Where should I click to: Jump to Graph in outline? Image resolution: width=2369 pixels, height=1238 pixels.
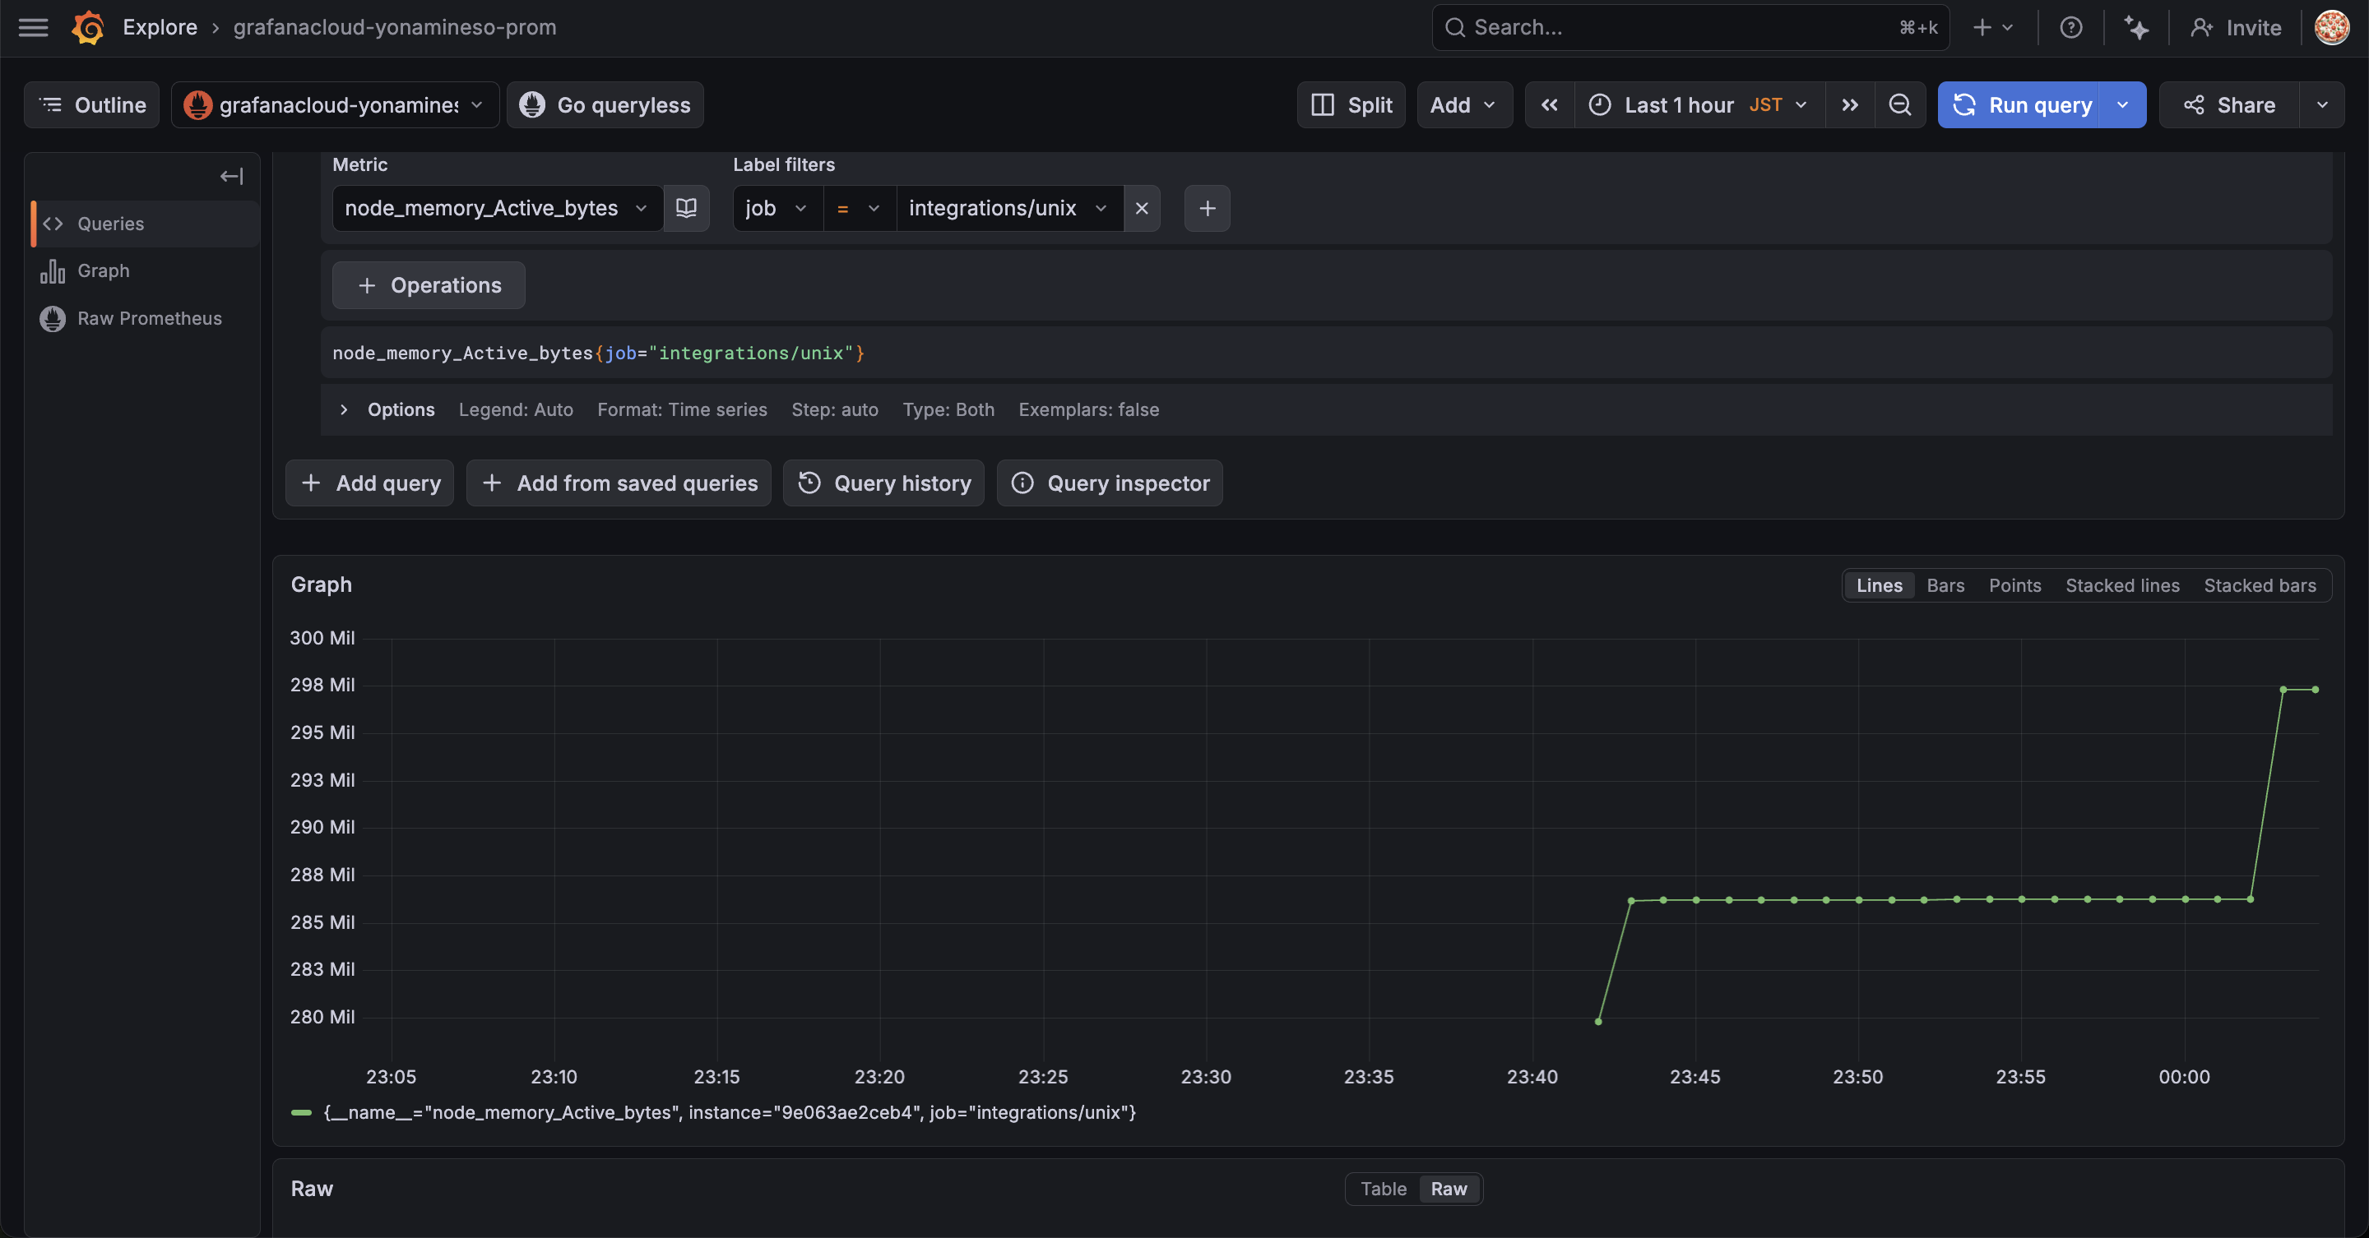coord(103,271)
